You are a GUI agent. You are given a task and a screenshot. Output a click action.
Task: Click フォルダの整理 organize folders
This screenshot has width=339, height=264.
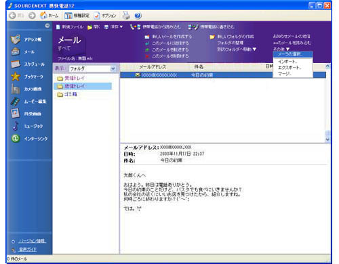pyautogui.click(x=231, y=43)
